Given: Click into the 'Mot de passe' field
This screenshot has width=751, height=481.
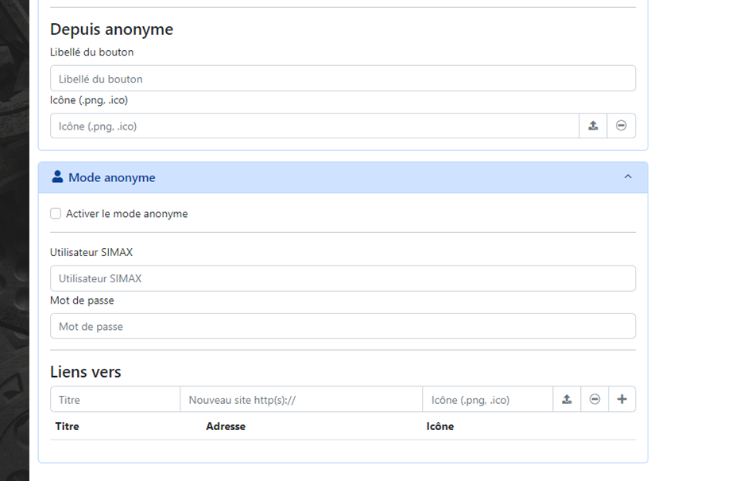Looking at the screenshot, I should click(343, 326).
